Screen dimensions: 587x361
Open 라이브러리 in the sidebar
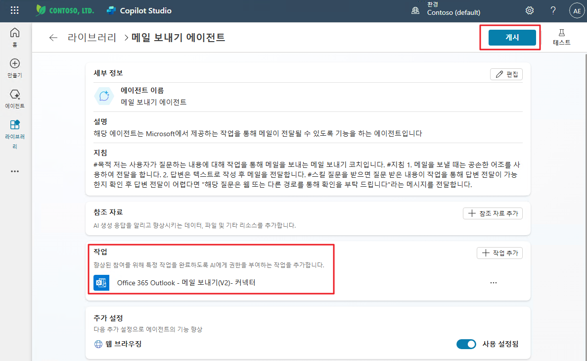click(x=15, y=134)
